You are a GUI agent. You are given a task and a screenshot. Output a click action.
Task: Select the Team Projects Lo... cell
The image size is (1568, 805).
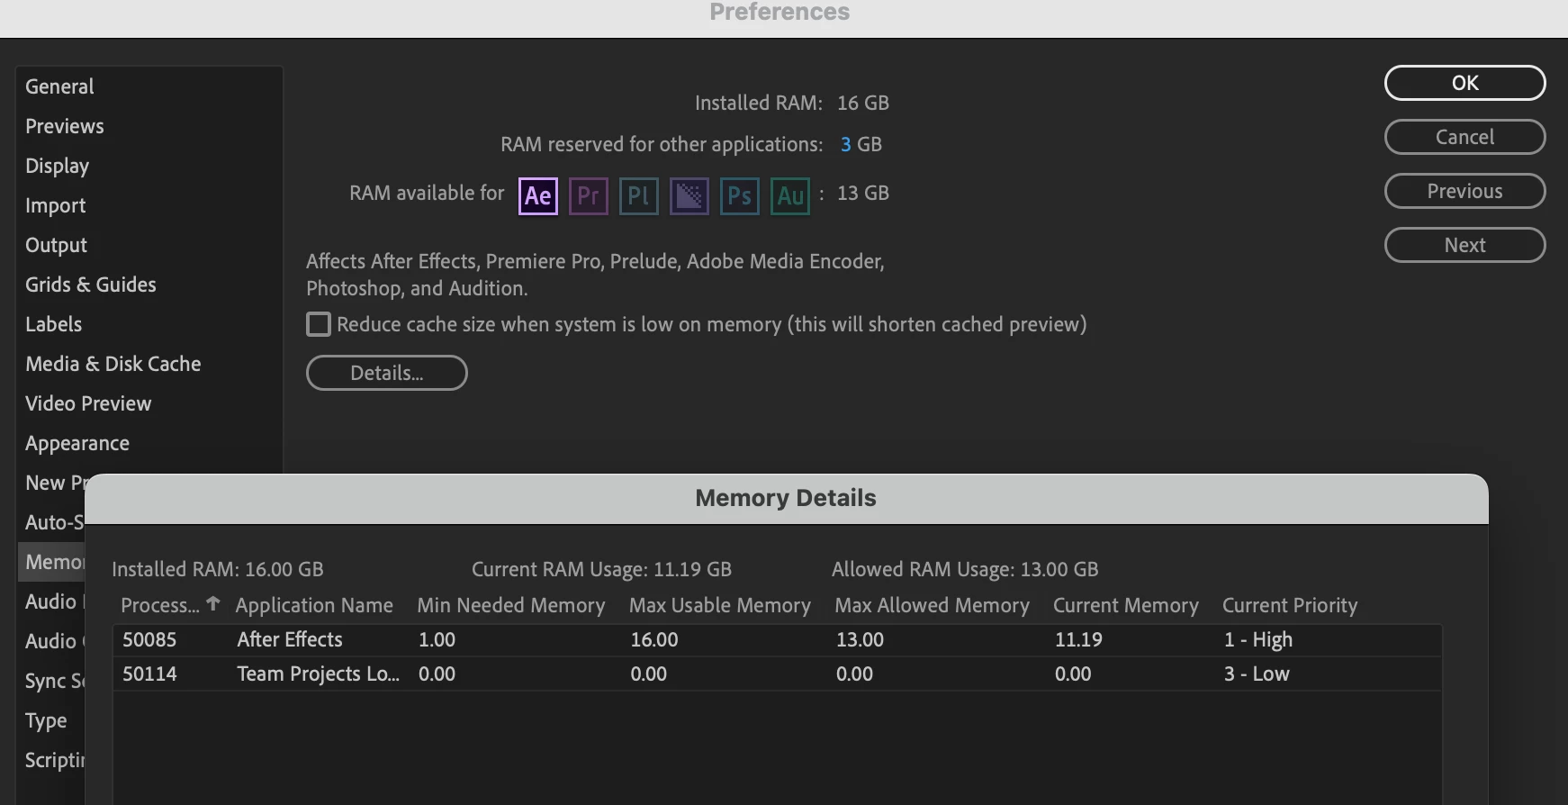(x=318, y=674)
